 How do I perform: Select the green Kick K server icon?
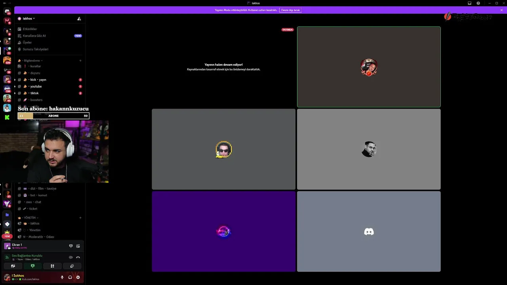pos(7,117)
